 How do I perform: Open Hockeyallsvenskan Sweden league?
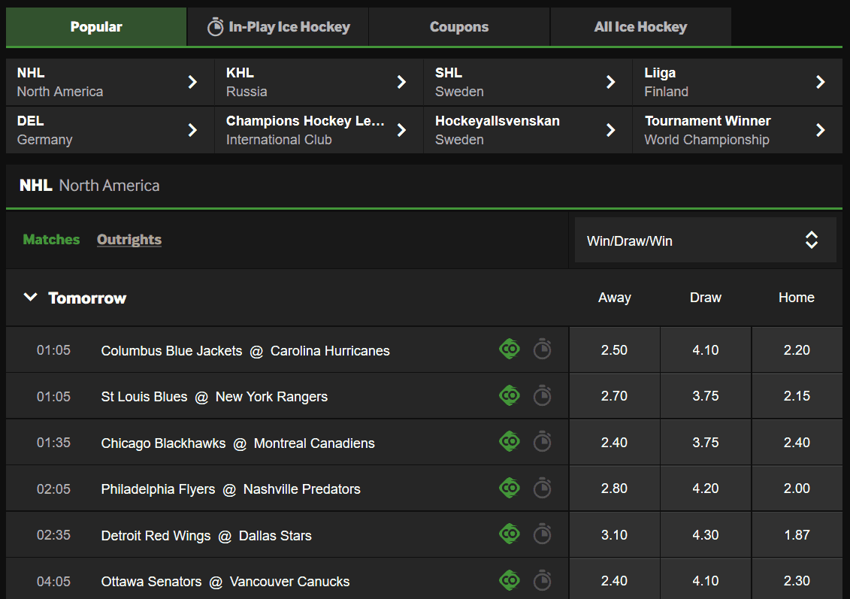(528, 130)
